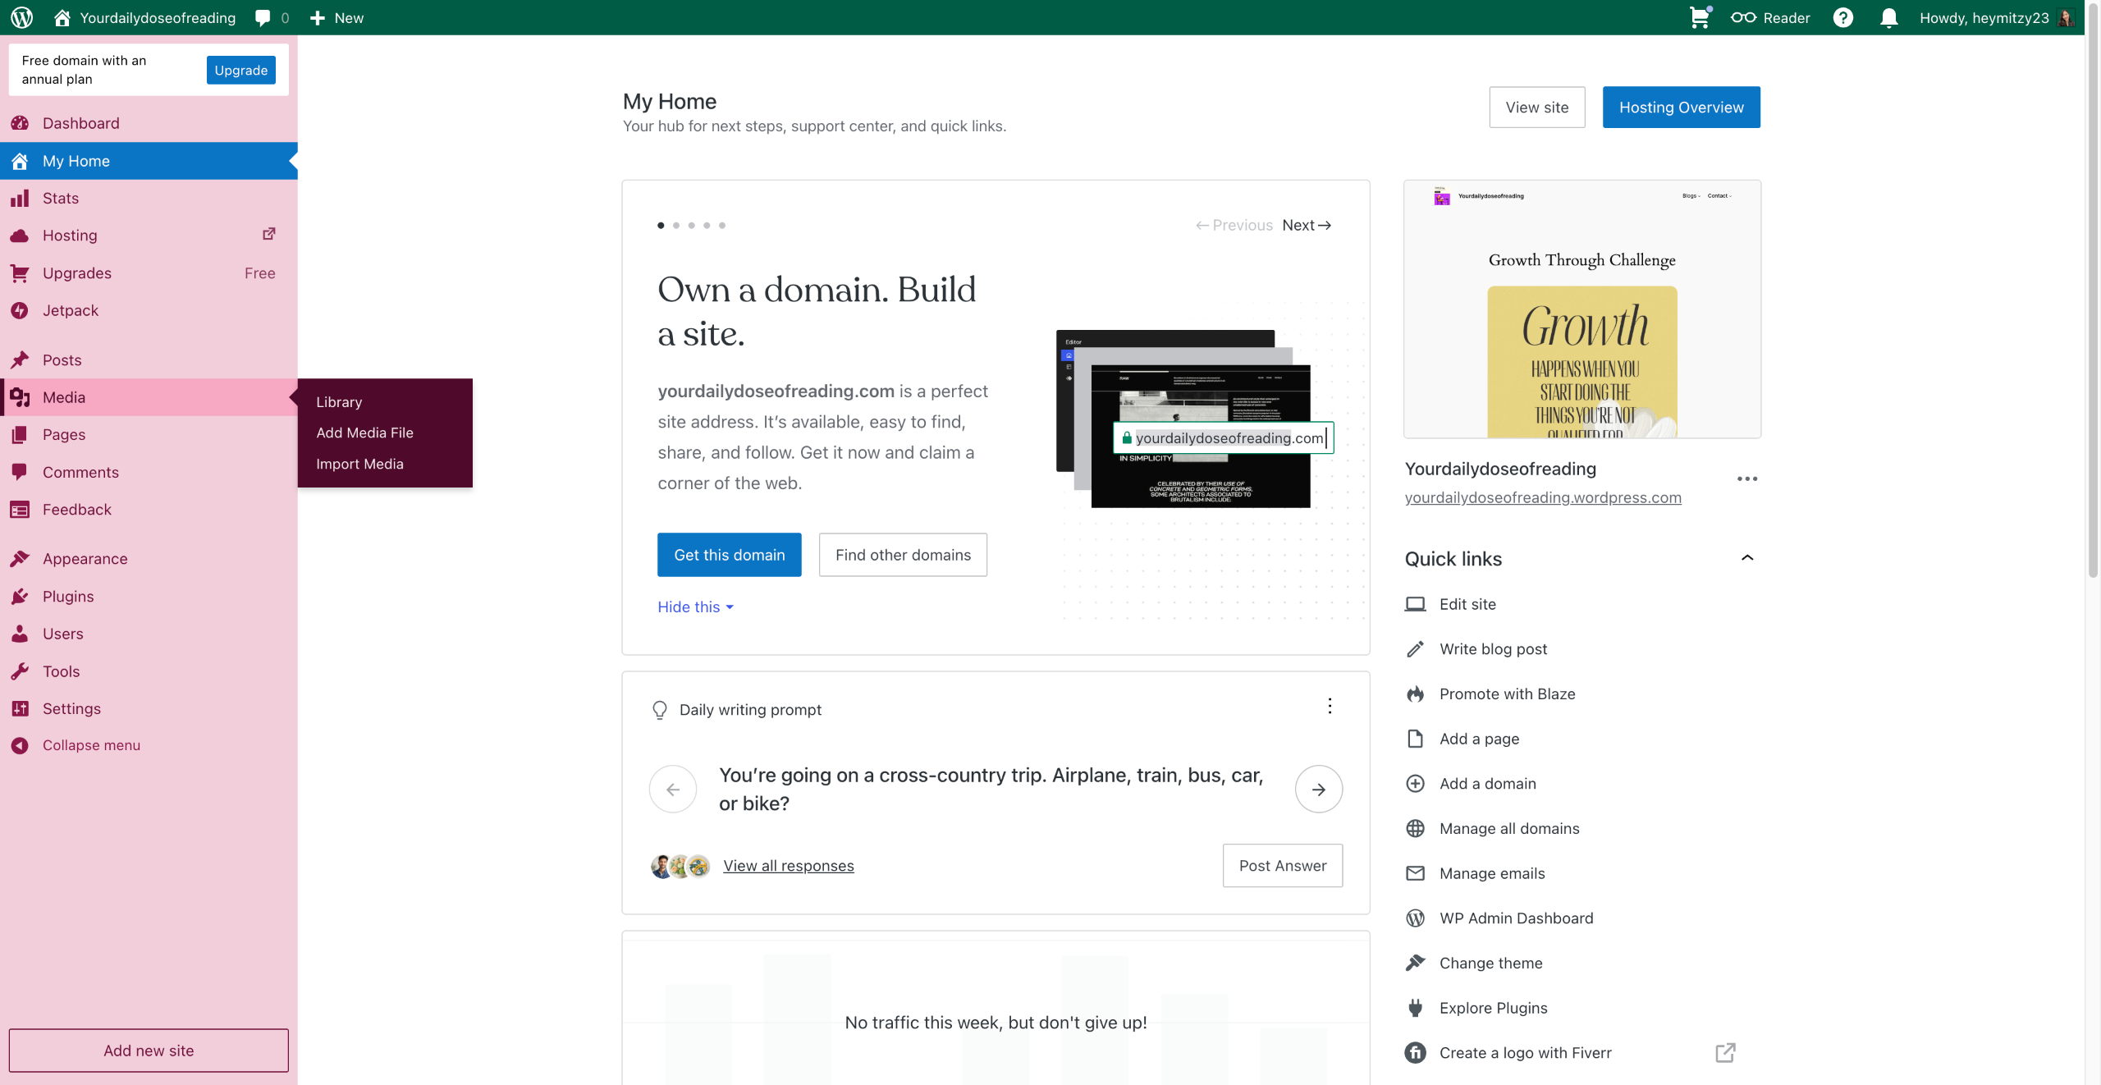Select the second carousel dot
The height and width of the screenshot is (1085, 2101).
pyautogui.click(x=676, y=225)
